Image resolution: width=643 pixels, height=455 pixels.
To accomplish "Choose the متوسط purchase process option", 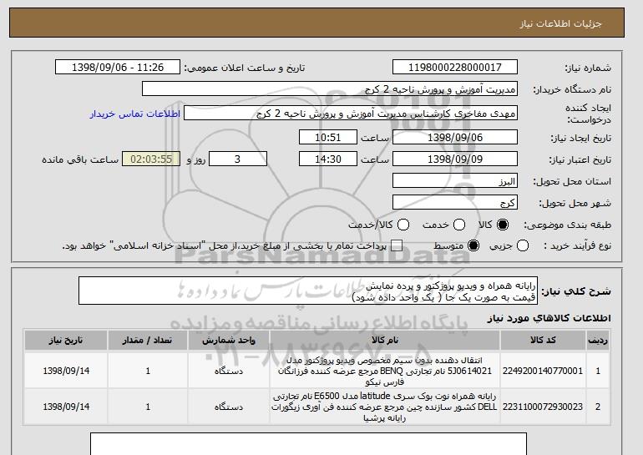I will pyautogui.click(x=473, y=246).
